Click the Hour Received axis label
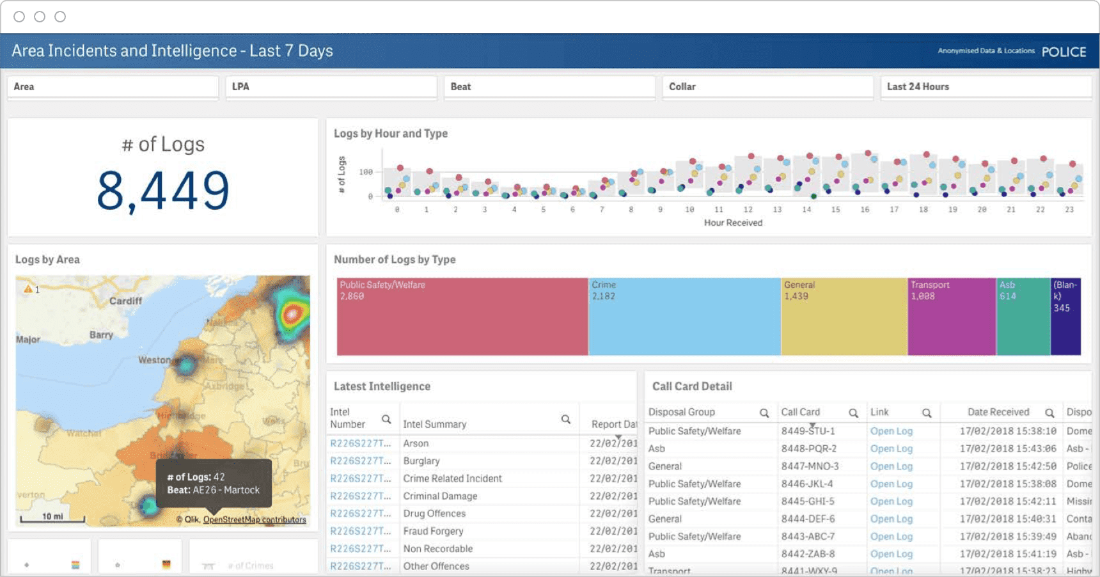The image size is (1100, 577). [733, 223]
